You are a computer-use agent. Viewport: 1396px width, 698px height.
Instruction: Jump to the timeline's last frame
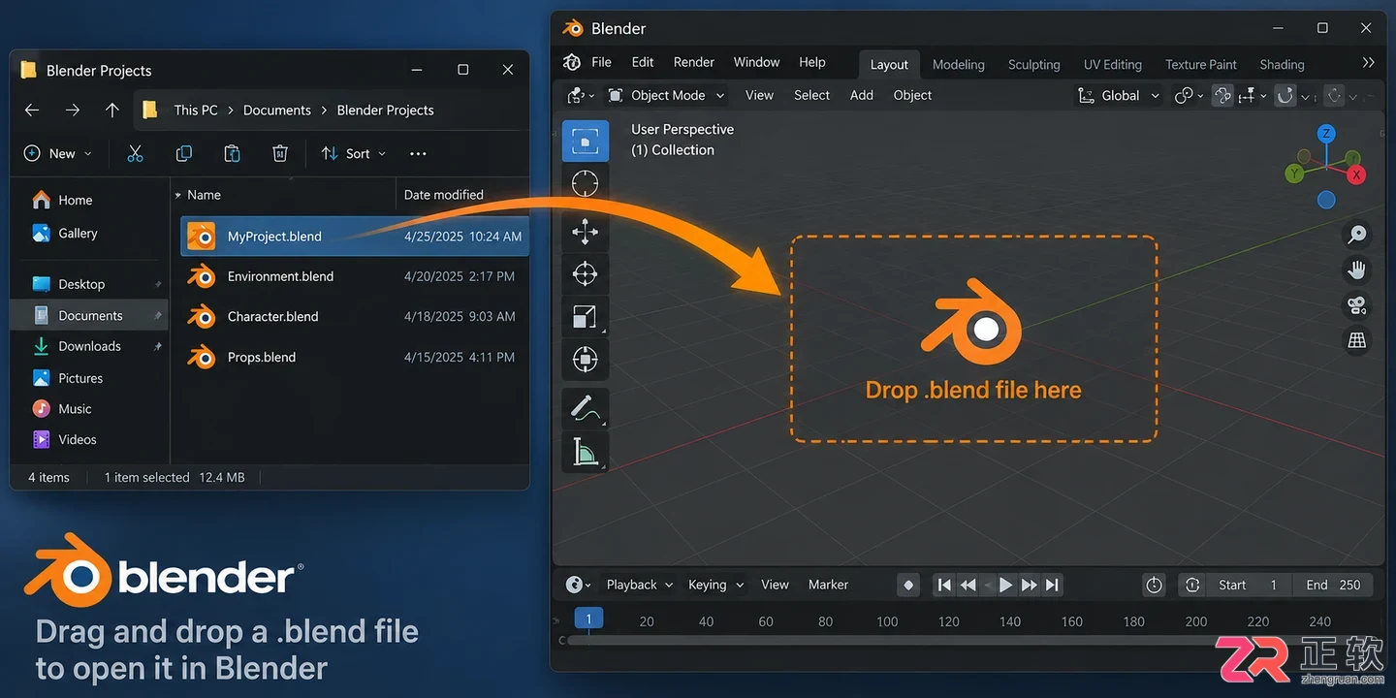pos(1052,585)
